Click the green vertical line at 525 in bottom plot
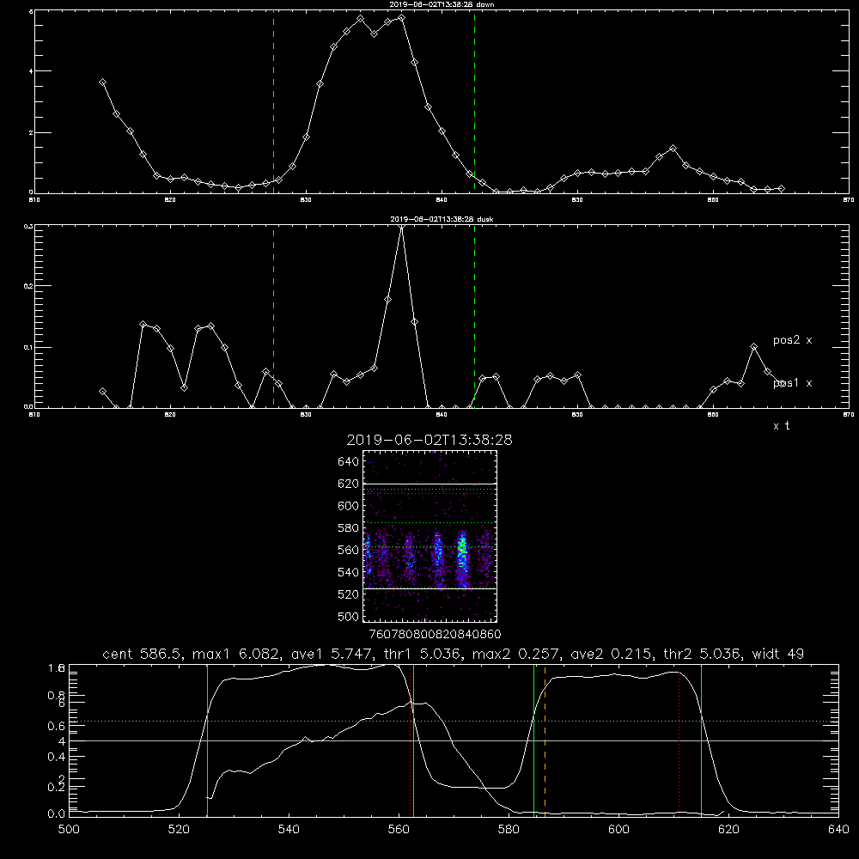859x859 pixels. (207, 740)
